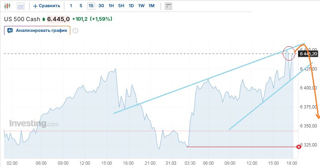Screen dimensions: 320x167
Task: Select the area chart type icon
Action: coord(21,6)
